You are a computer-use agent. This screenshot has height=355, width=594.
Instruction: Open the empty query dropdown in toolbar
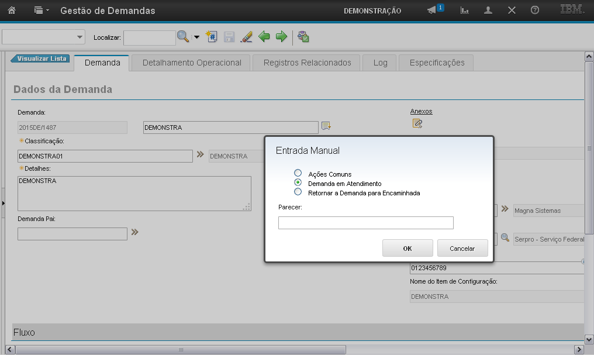click(x=44, y=37)
